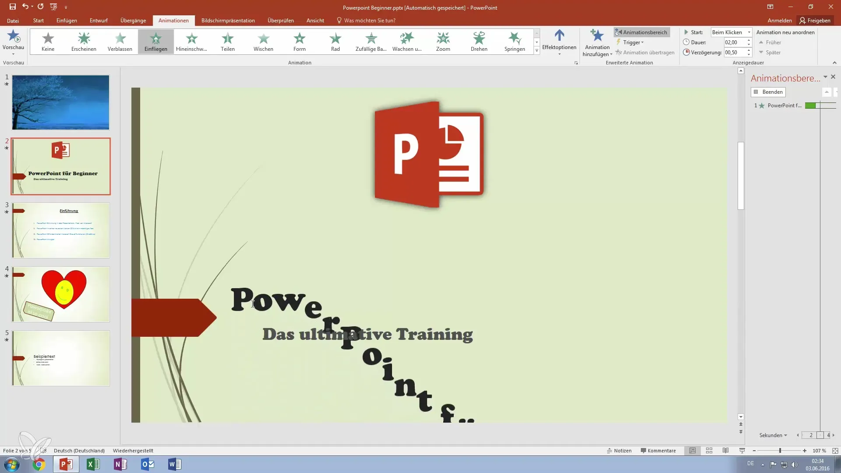Open Chrome from the taskbar

tap(39, 464)
